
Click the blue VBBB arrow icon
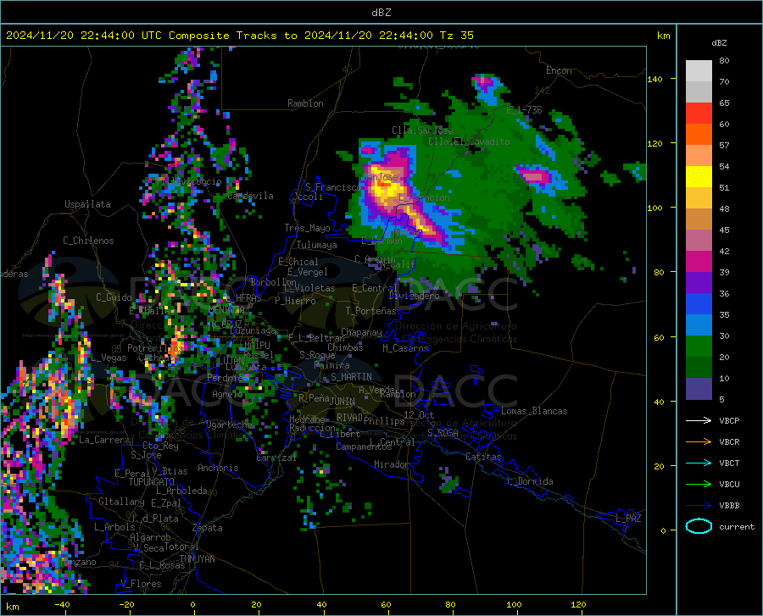(699, 506)
